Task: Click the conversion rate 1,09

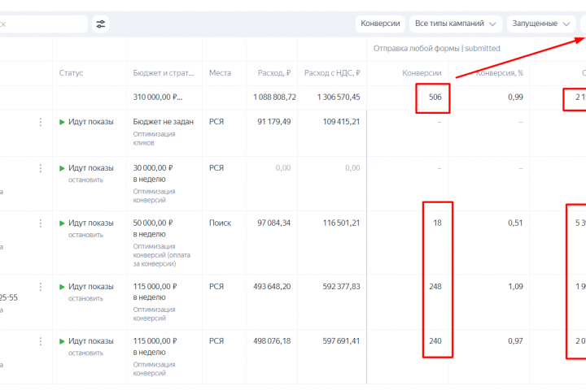Action: click(x=515, y=287)
